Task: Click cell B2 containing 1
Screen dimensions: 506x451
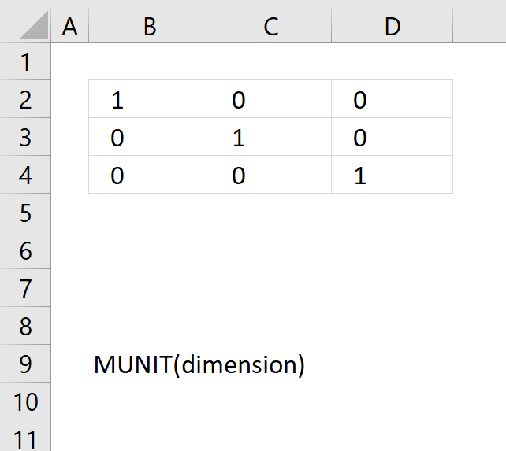Action: click(x=150, y=99)
